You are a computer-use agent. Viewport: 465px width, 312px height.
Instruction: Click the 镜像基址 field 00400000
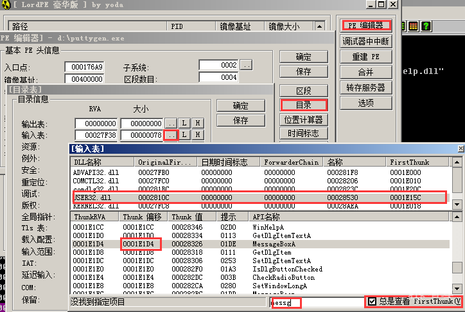[85, 79]
